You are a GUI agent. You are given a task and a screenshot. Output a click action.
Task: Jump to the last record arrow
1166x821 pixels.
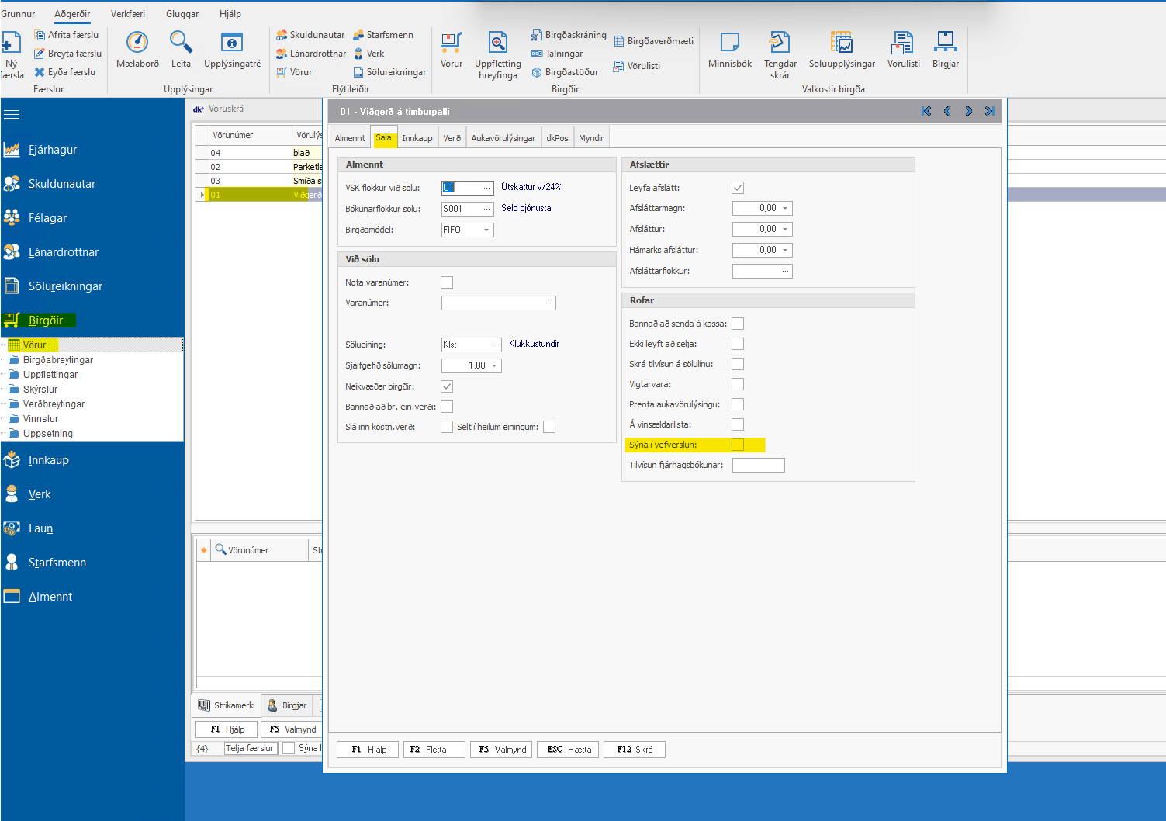(989, 112)
